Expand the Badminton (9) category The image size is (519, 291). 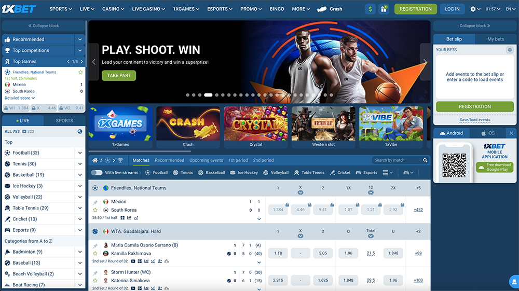click(x=80, y=252)
